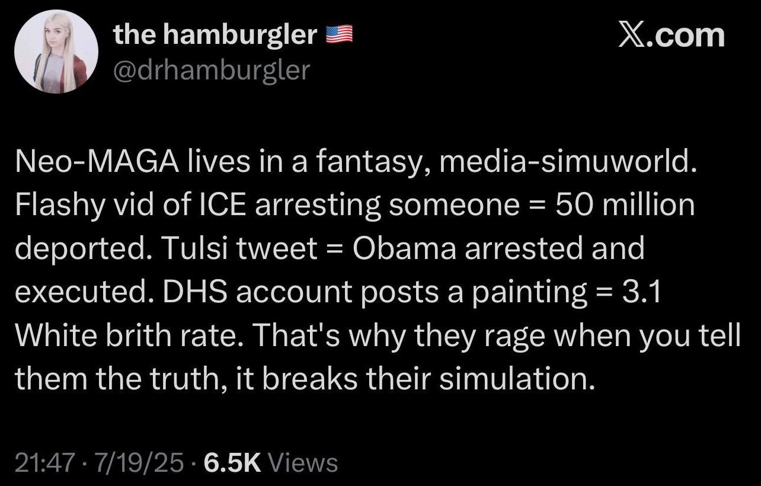
Task: Click the word "Obama"
Action: point(403,249)
